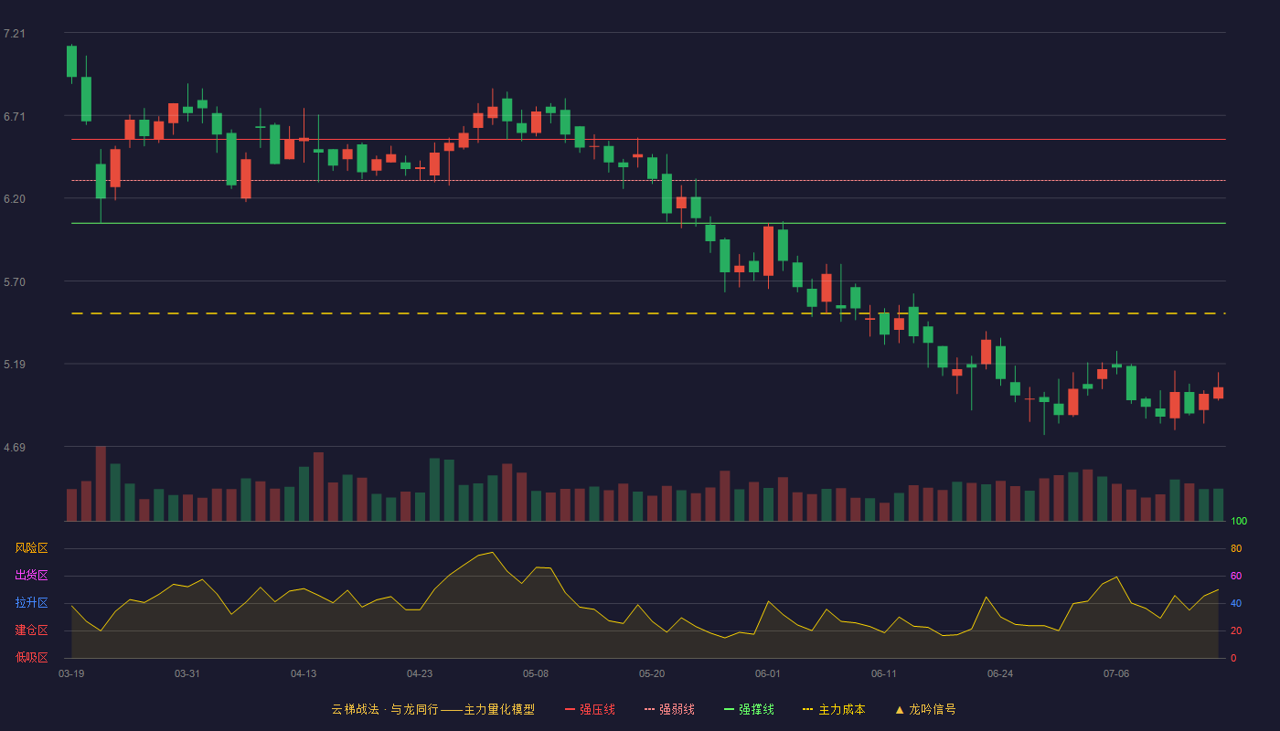Select the 风险区 zone label
Viewport: 1280px width, 731px height.
[x=31, y=548]
